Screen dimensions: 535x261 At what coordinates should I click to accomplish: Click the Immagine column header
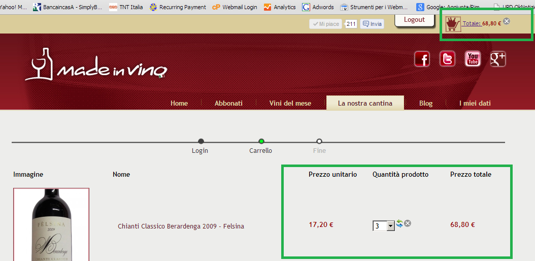[28, 174]
